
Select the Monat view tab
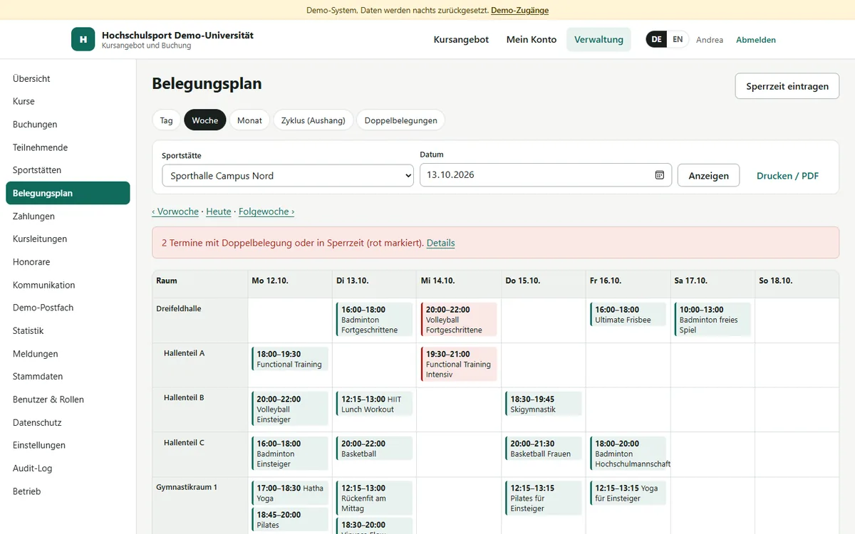tap(249, 120)
